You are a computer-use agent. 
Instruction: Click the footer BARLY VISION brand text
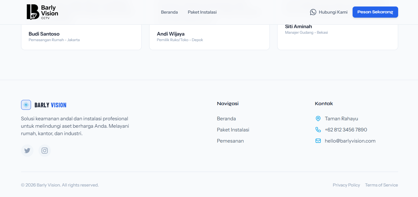tap(51, 105)
